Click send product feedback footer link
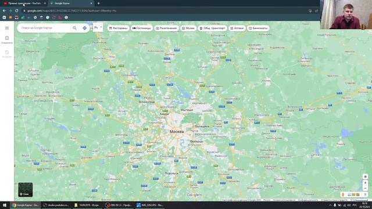Image resolution: width=372 pixels, height=209 pixels. tap(334, 200)
